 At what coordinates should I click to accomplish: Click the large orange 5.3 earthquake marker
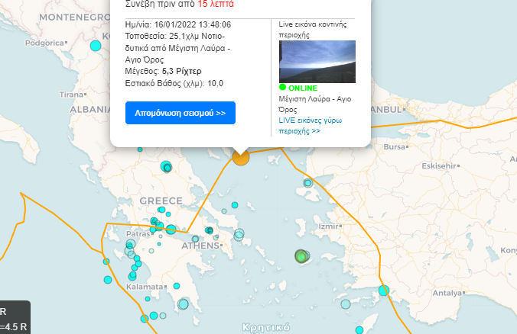click(241, 158)
